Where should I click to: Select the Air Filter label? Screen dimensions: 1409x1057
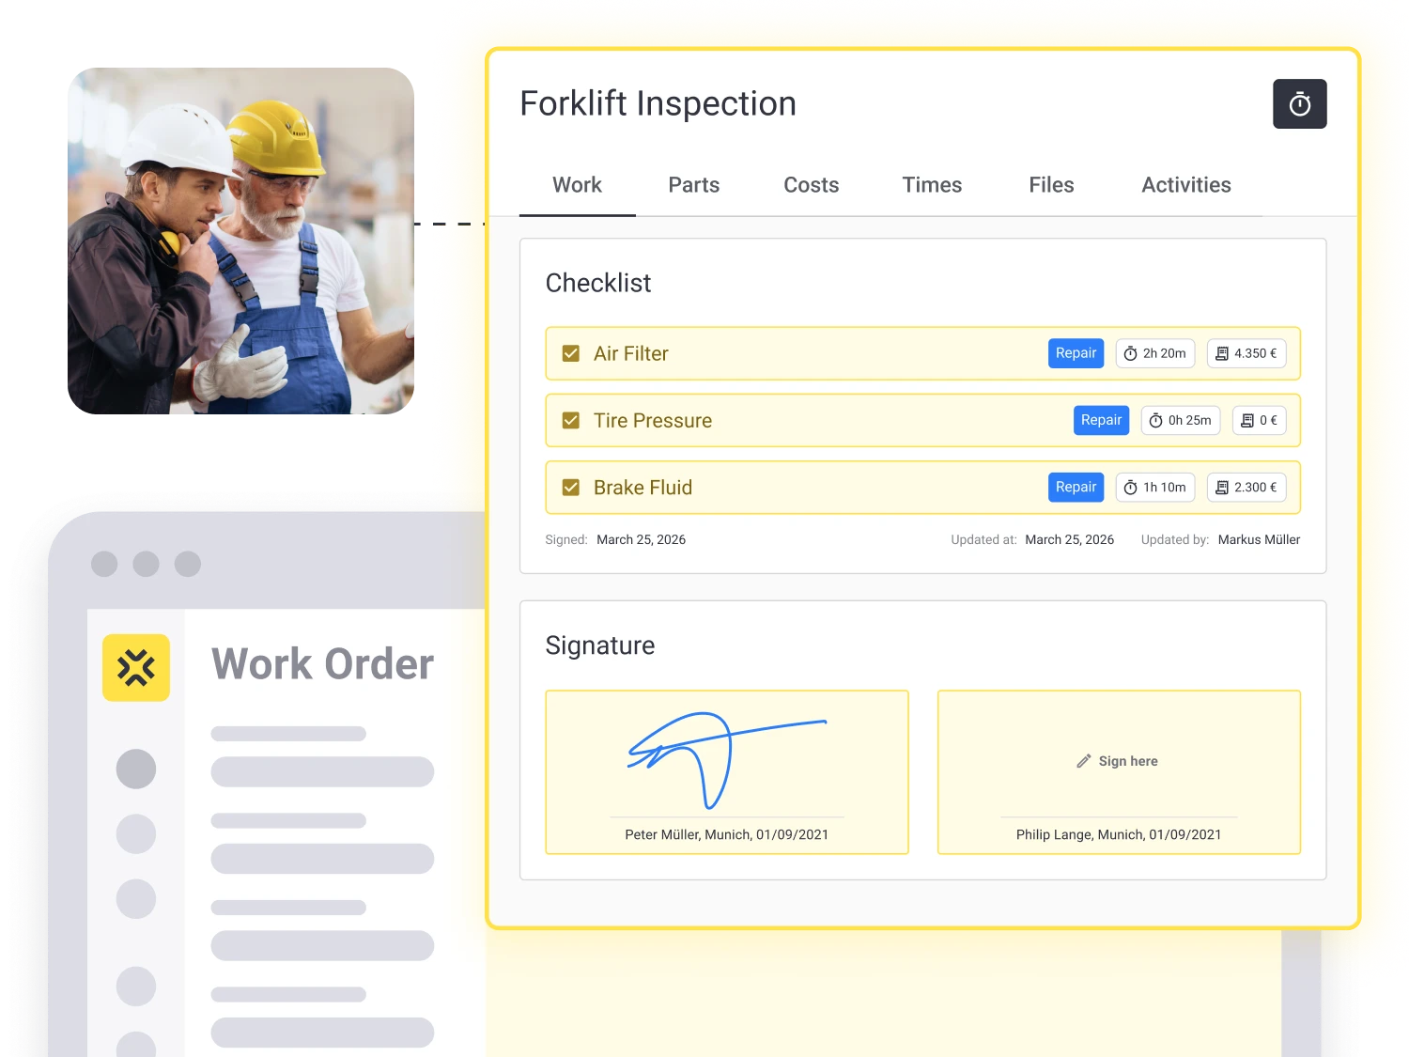630,353
